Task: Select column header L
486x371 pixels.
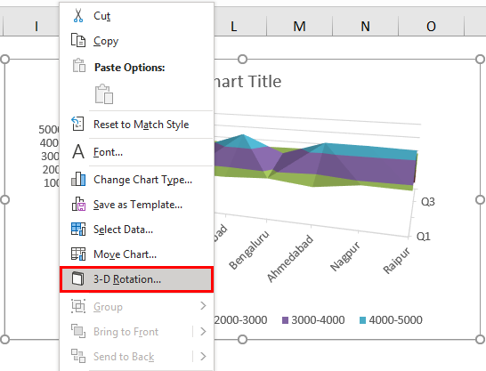Action: (x=234, y=27)
